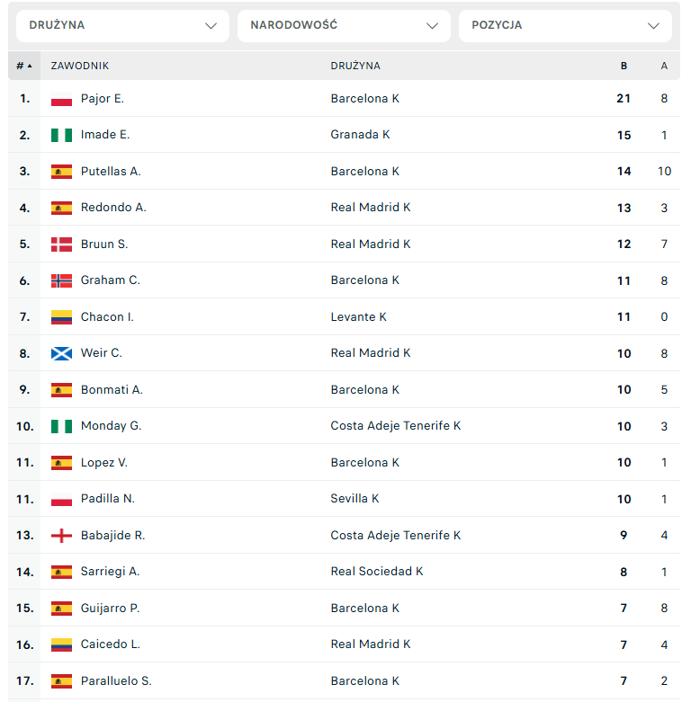Open player Bonmati A. profile
Viewport: 691px width, 702px height.
pyautogui.click(x=112, y=390)
